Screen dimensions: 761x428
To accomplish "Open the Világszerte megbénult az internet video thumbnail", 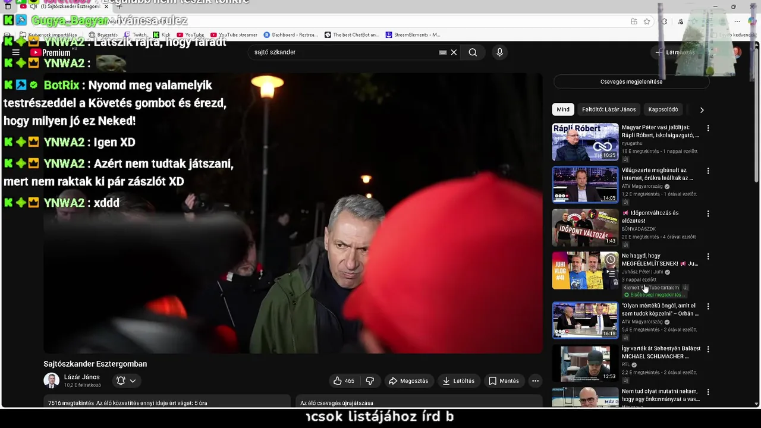I will tap(585, 185).
